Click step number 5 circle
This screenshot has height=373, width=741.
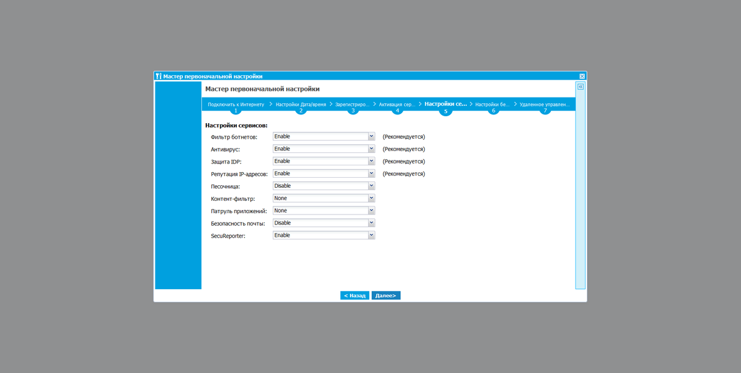coord(446,111)
